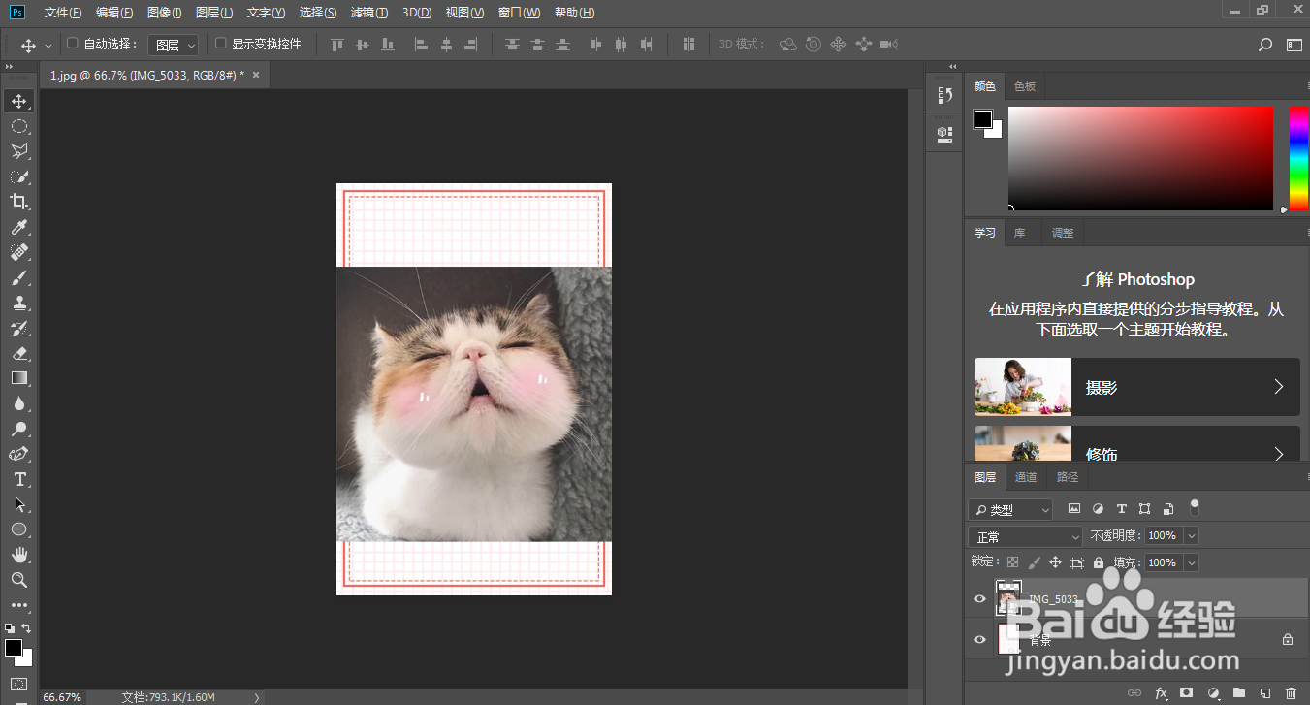Select the Eyedropper tool
Image resolution: width=1310 pixels, height=705 pixels.
click(x=18, y=227)
